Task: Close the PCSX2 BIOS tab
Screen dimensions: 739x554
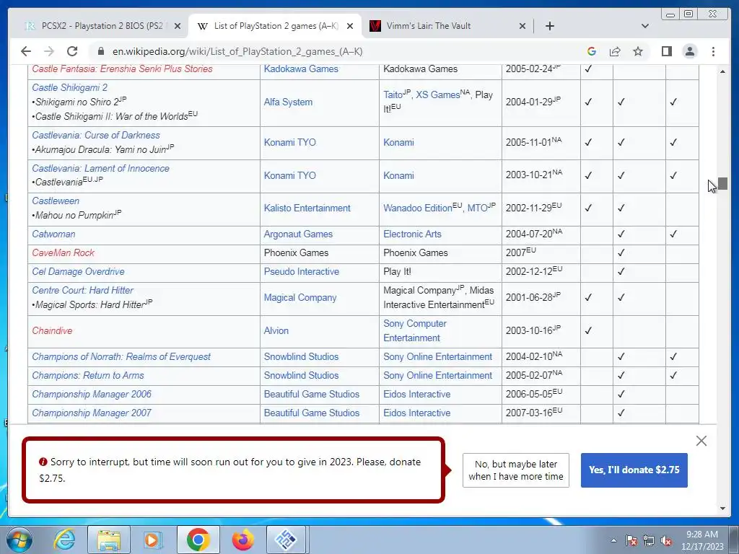Action: (x=178, y=27)
